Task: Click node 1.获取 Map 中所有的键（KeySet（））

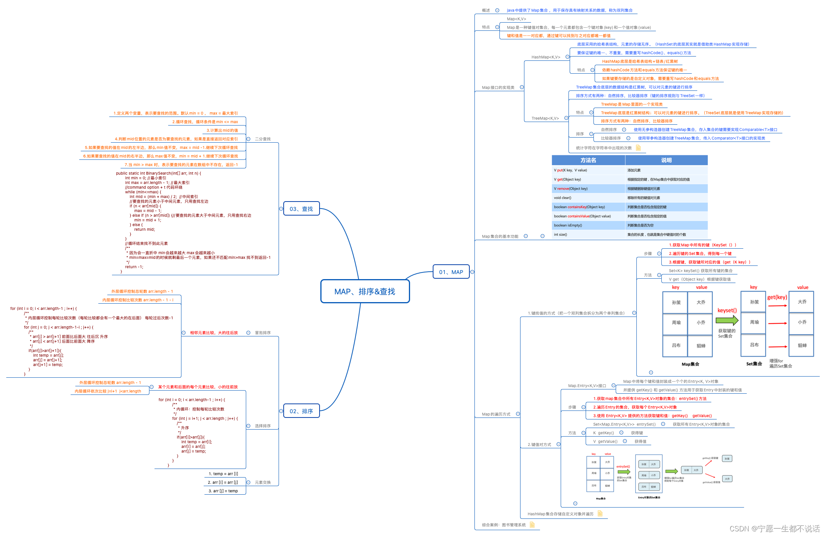Action: pos(703,245)
